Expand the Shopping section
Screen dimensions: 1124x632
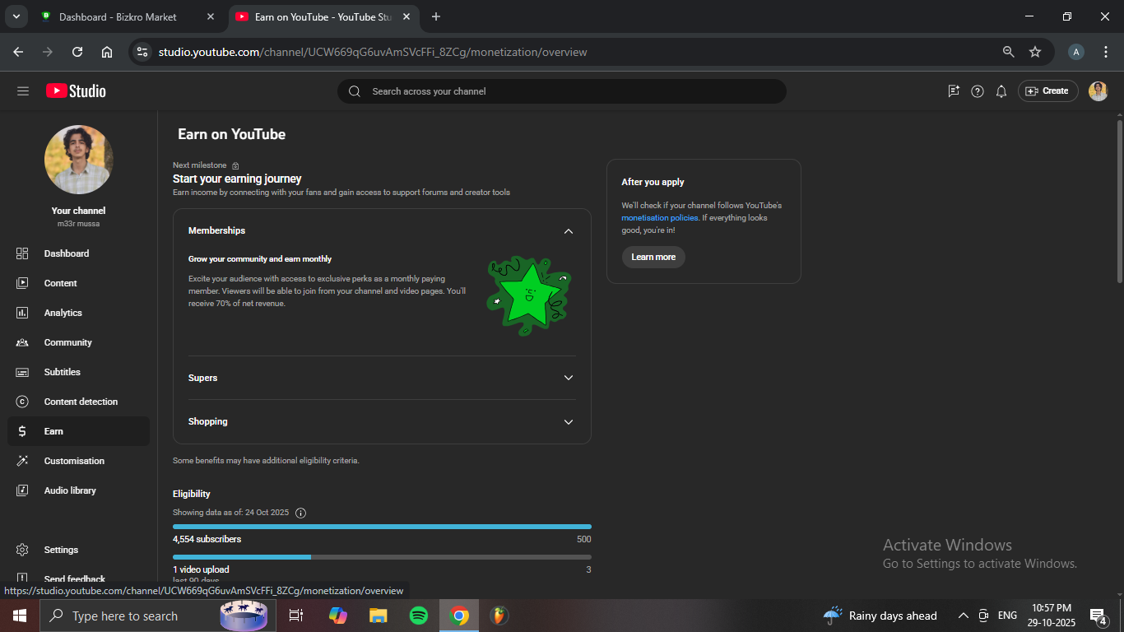568,421
